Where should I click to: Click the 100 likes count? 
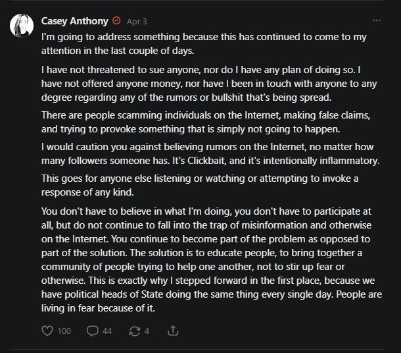(64, 331)
